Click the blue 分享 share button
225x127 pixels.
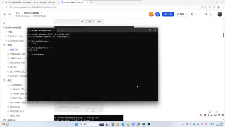[168, 14]
